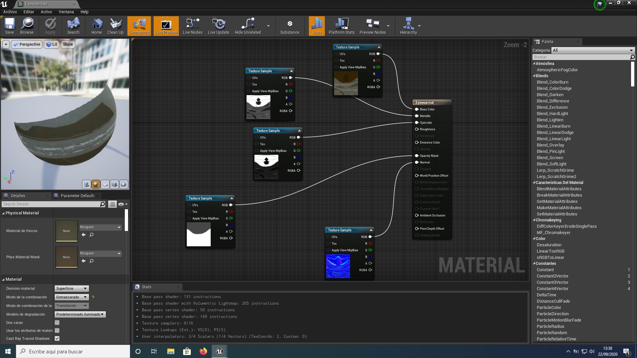
Task: Enable the Dos caras checkbox
Action: (57, 323)
